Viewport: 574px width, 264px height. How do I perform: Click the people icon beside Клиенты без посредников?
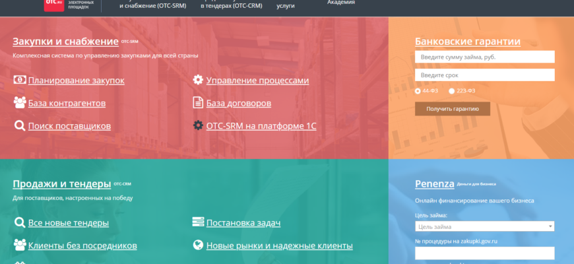(20, 245)
